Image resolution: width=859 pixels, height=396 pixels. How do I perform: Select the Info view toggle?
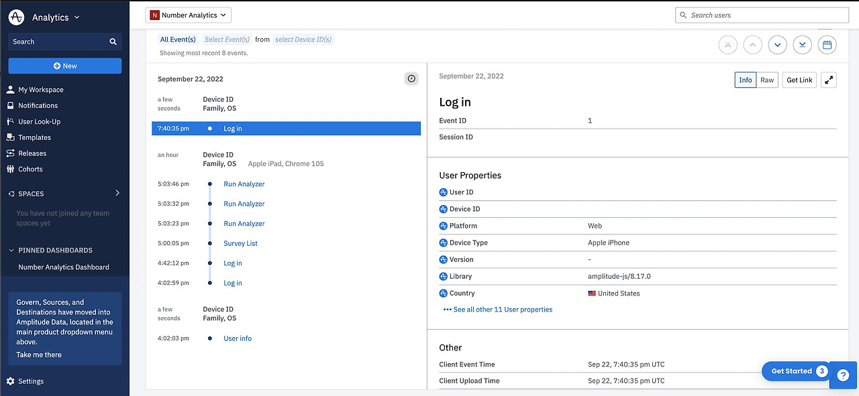click(x=746, y=80)
